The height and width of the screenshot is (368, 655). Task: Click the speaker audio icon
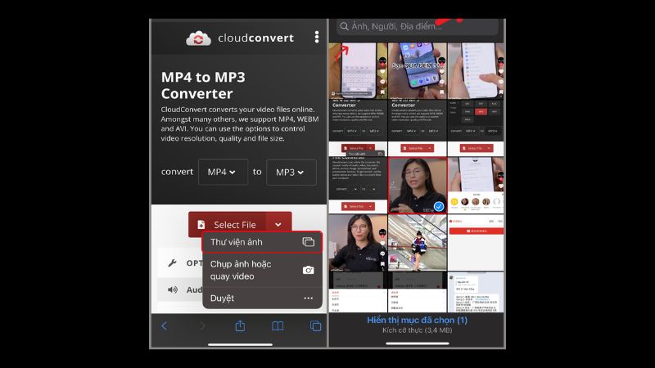[172, 289]
